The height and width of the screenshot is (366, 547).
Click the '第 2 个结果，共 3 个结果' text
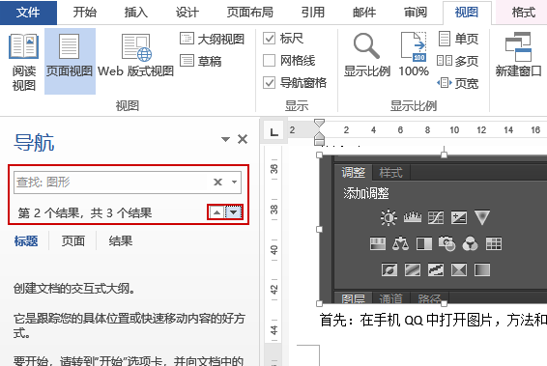[x=85, y=212]
